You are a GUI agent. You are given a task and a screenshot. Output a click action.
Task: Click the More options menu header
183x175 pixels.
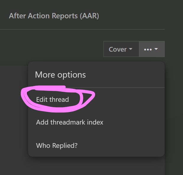60,75
